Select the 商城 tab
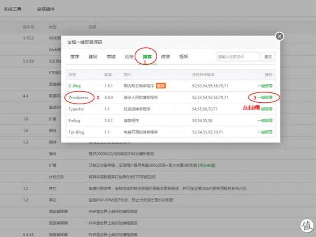Viewport: 316px width, 237px height. 111,56
